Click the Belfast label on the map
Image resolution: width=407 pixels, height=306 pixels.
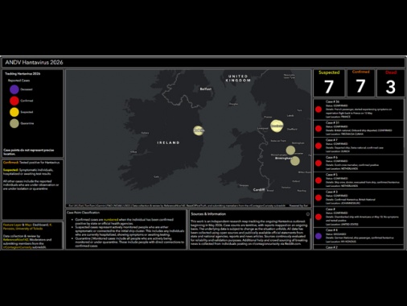click(206, 89)
